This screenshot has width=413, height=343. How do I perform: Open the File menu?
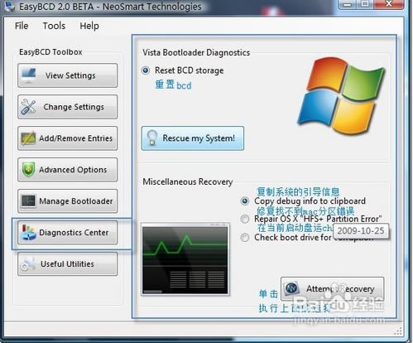(22, 26)
